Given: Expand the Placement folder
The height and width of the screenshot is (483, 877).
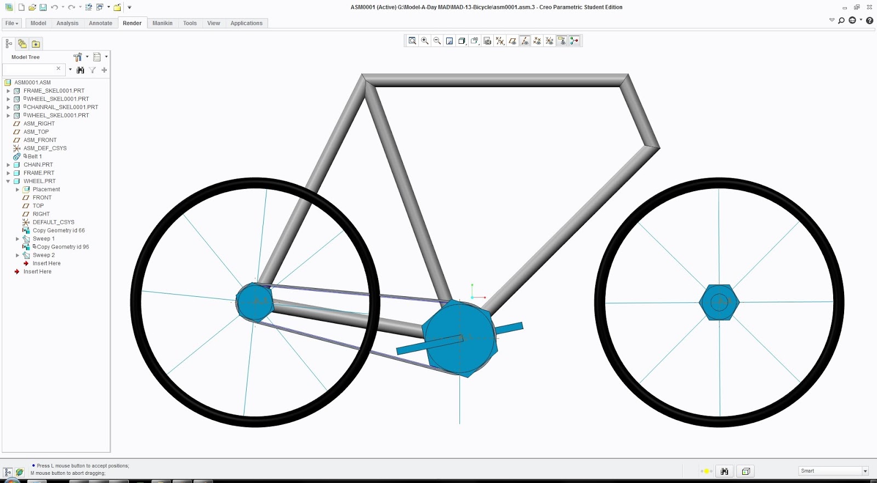Looking at the screenshot, I should point(18,189).
